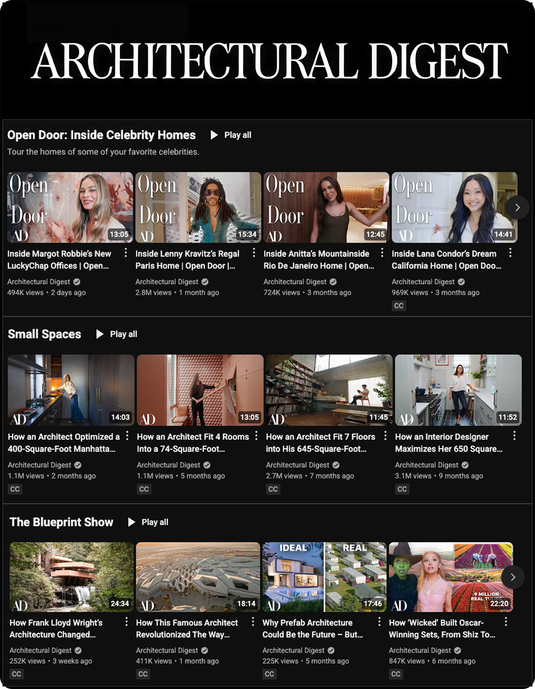Click title 'Inside Margot Robbie's New LuckyChap Offices'
This screenshot has width=535, height=689.
coord(59,259)
